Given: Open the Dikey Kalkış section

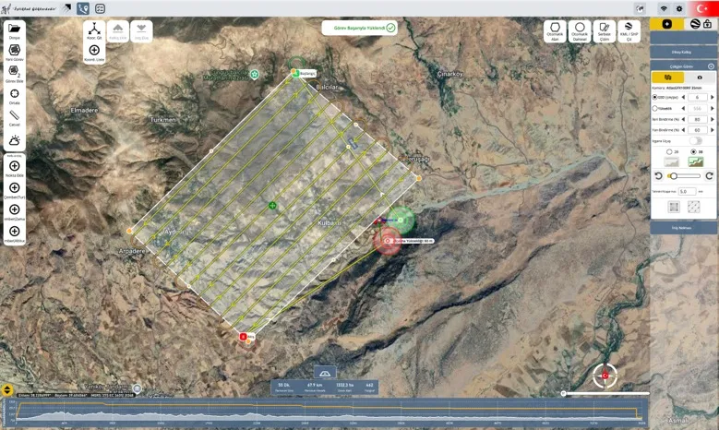Looking at the screenshot, I should (x=683, y=52).
